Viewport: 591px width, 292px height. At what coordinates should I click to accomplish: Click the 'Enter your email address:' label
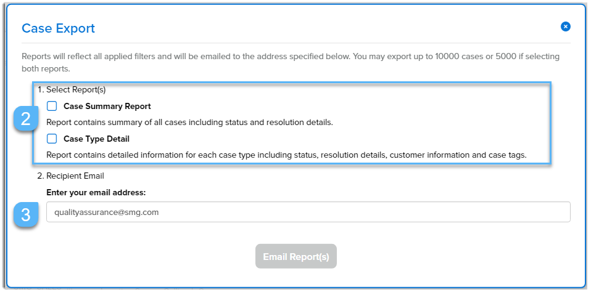tap(96, 192)
